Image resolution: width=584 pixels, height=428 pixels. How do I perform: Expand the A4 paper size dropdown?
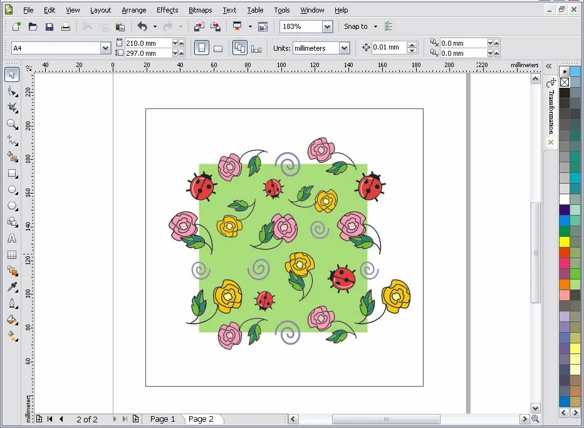coord(105,48)
